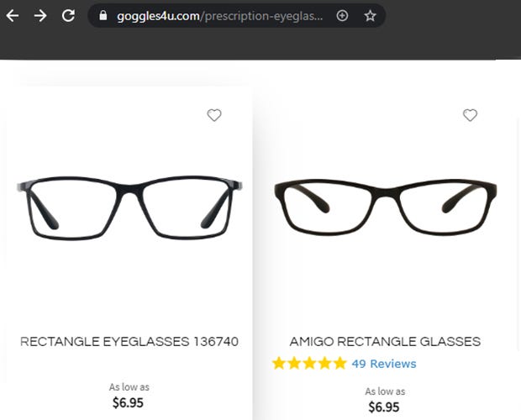Click the circled plus icon in address bar

342,16
